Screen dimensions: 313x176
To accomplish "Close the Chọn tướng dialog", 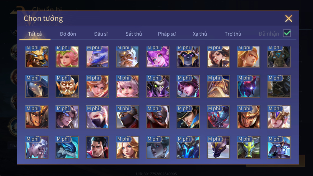I will 288,18.
